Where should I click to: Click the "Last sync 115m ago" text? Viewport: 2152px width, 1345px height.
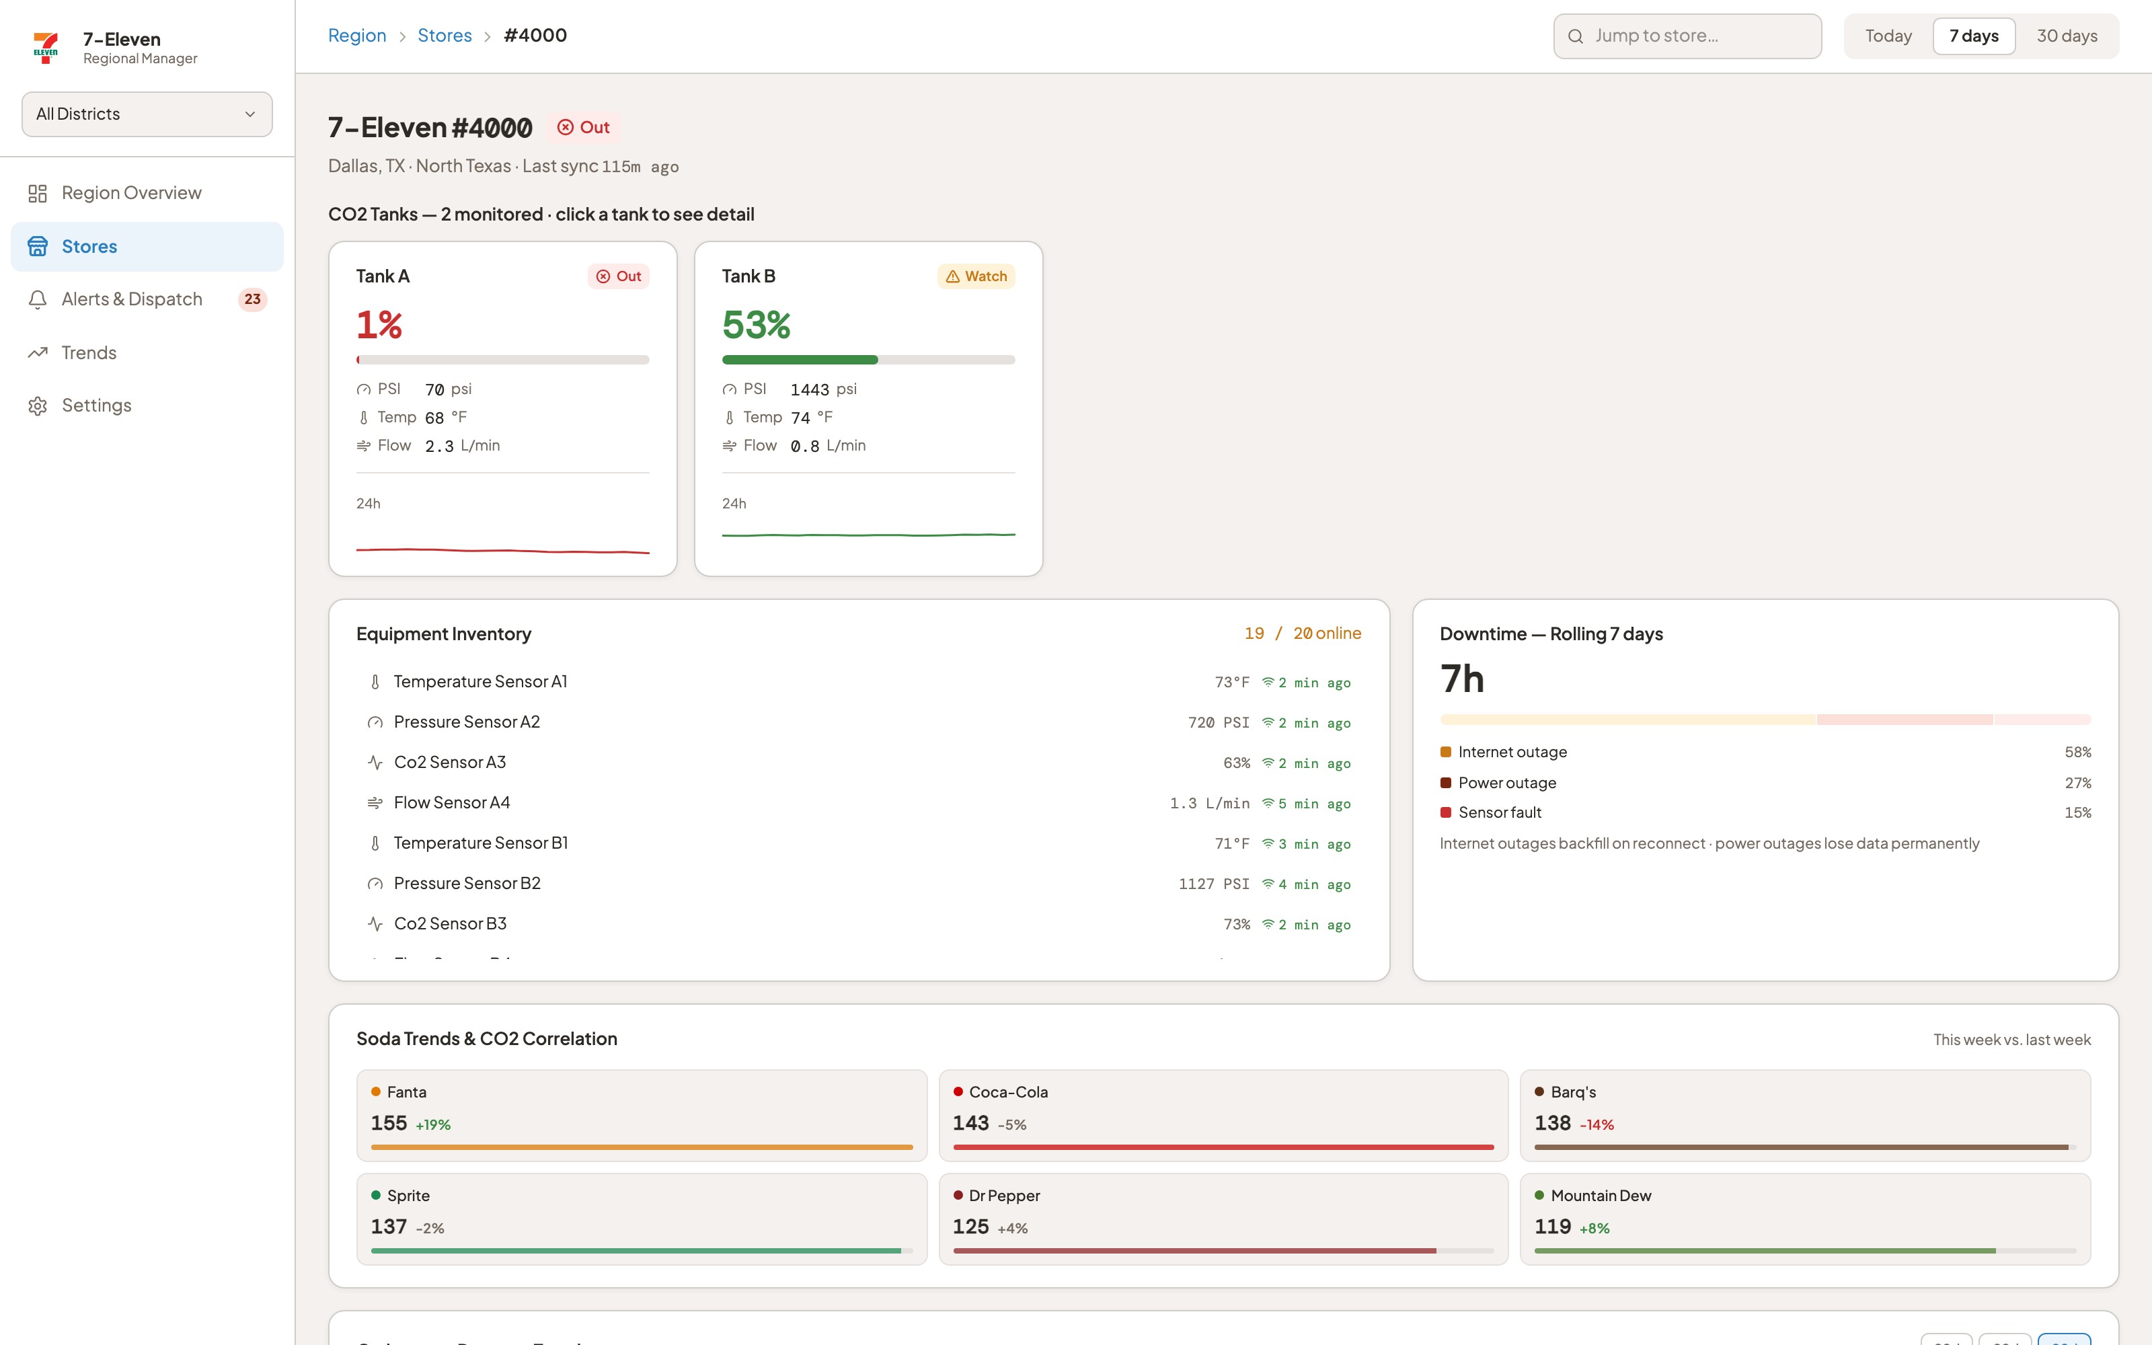601,166
